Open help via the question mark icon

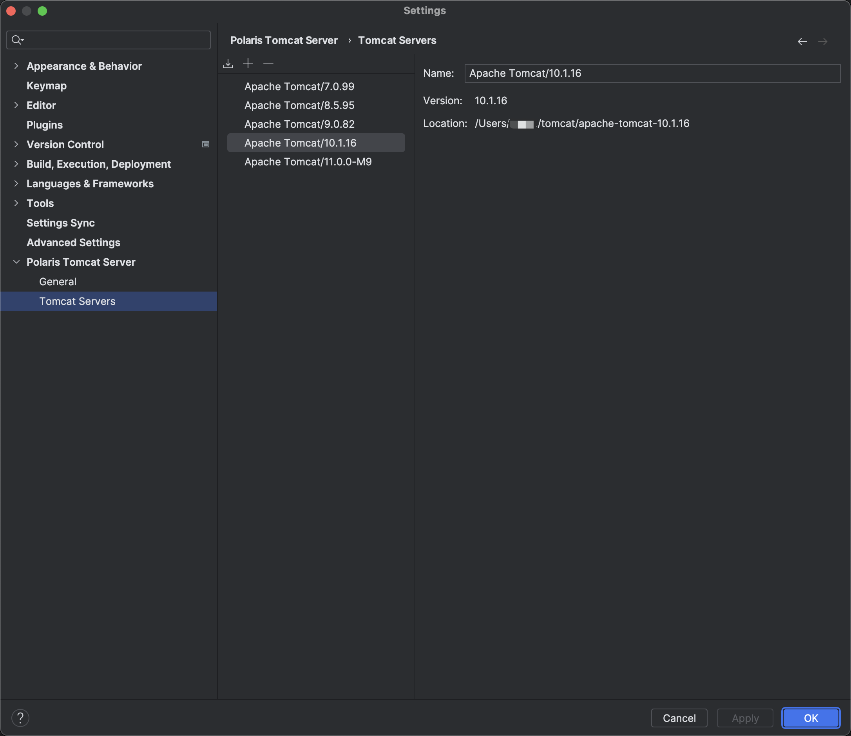[x=20, y=718]
